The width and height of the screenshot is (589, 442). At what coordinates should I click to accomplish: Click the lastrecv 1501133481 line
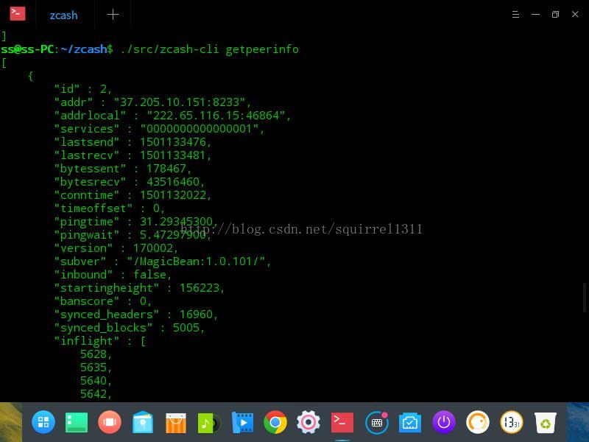click(133, 155)
